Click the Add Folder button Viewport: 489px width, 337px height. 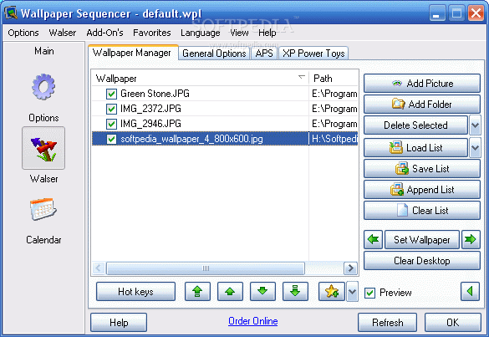click(x=422, y=105)
